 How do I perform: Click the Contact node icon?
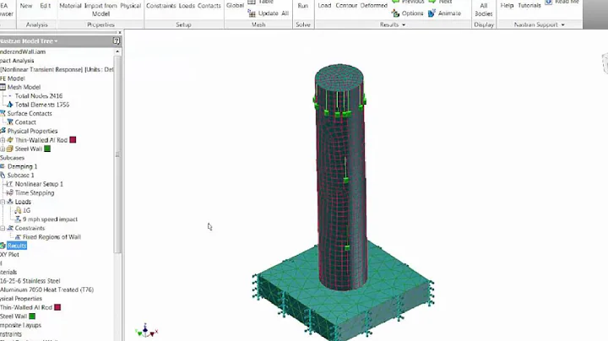pyautogui.click(x=10, y=122)
